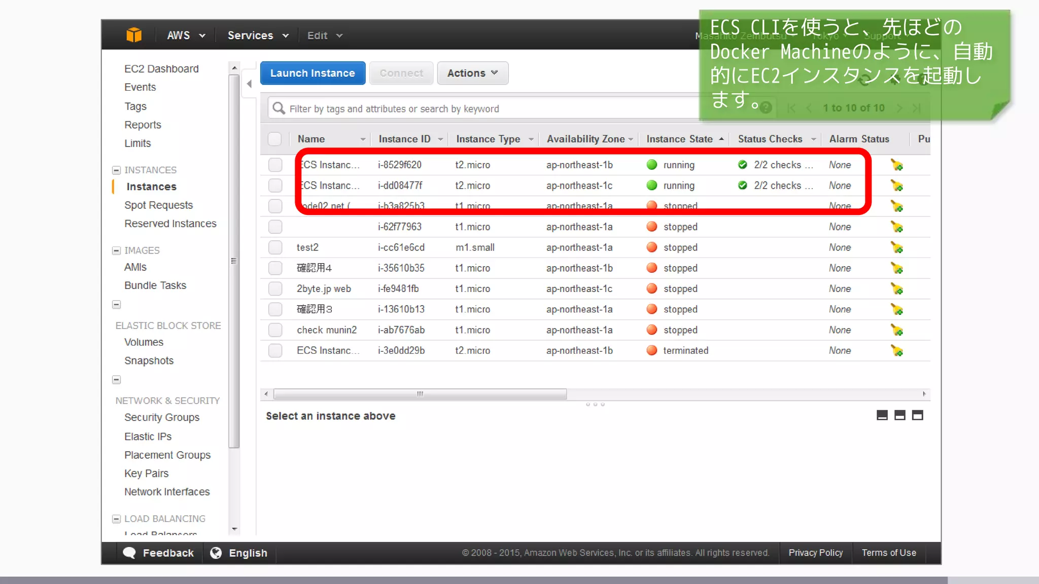
Task: Click the tag icon in i-13610b13 row
Action: pos(897,310)
